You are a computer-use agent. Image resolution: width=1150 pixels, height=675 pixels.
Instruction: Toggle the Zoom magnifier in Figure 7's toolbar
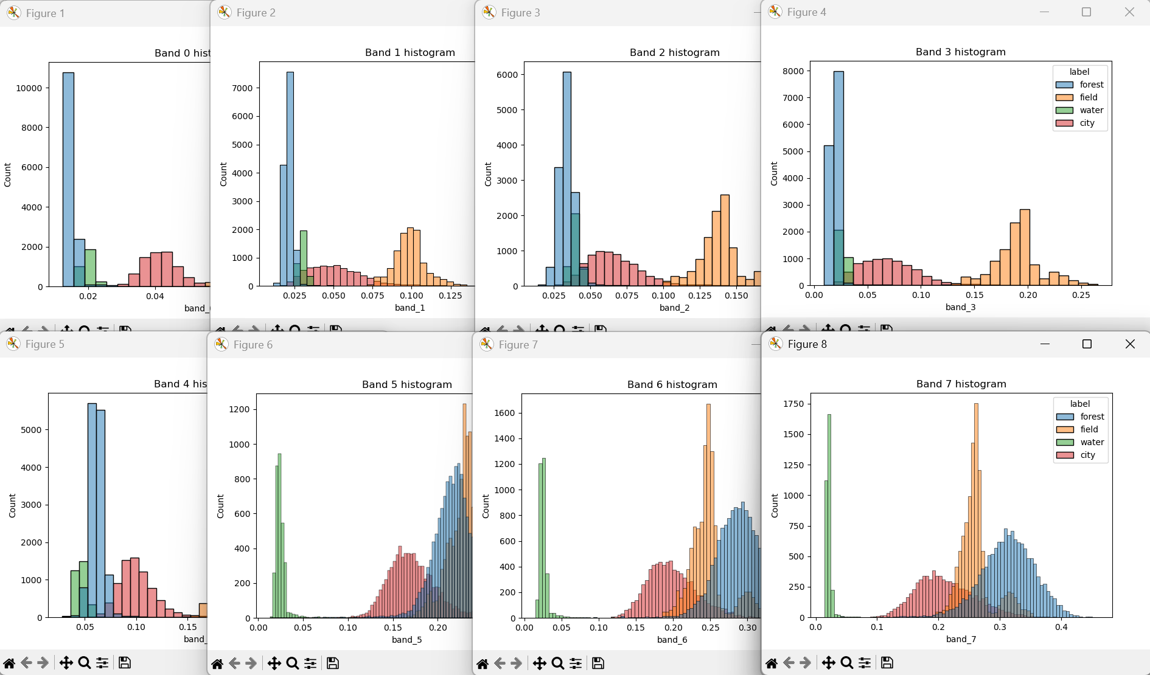558,663
